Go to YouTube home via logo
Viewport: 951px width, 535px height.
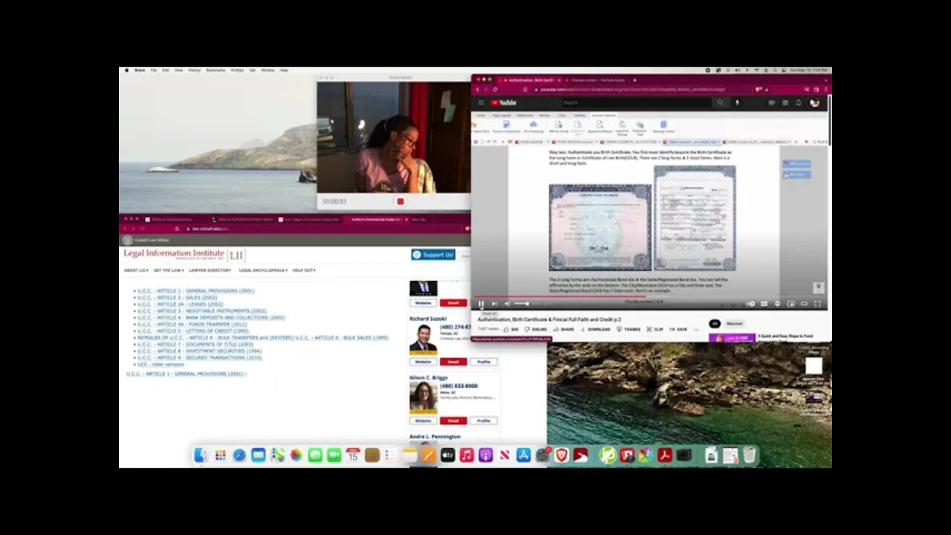504,103
